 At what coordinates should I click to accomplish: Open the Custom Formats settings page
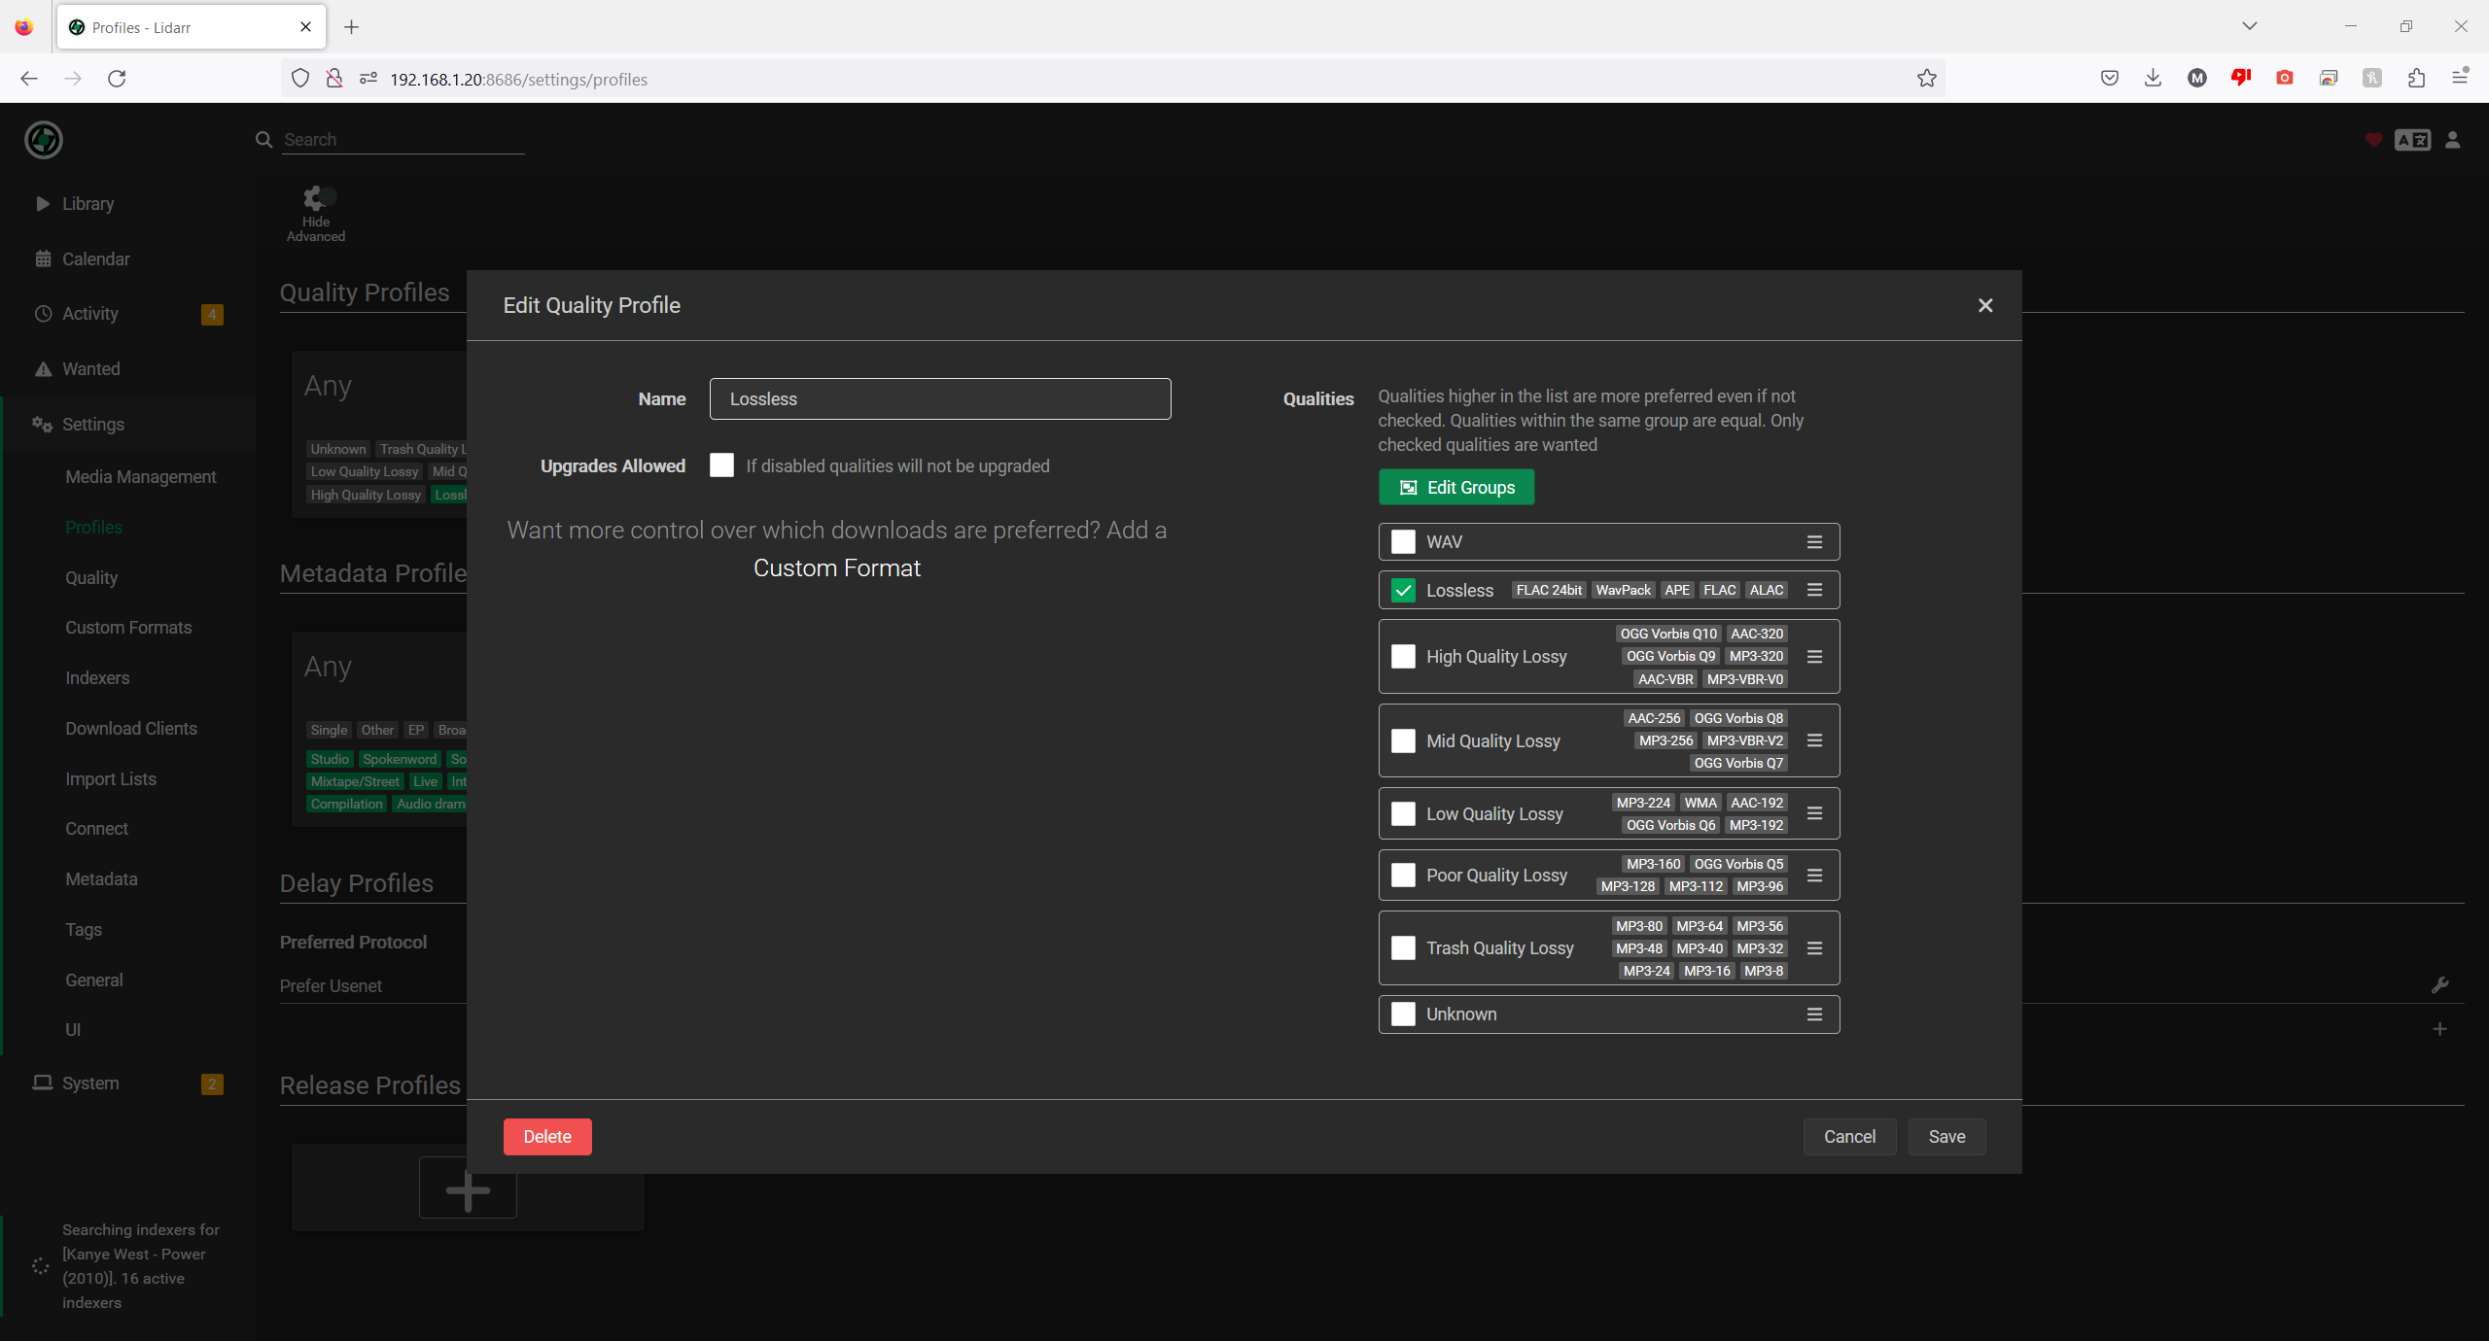point(128,627)
